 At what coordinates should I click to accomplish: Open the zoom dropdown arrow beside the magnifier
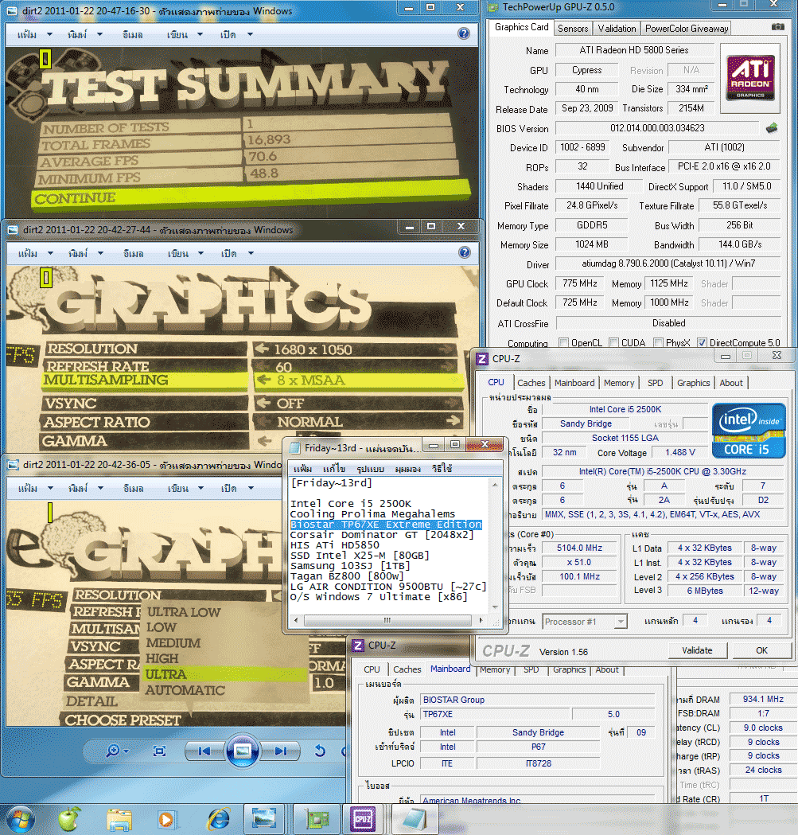tap(127, 751)
